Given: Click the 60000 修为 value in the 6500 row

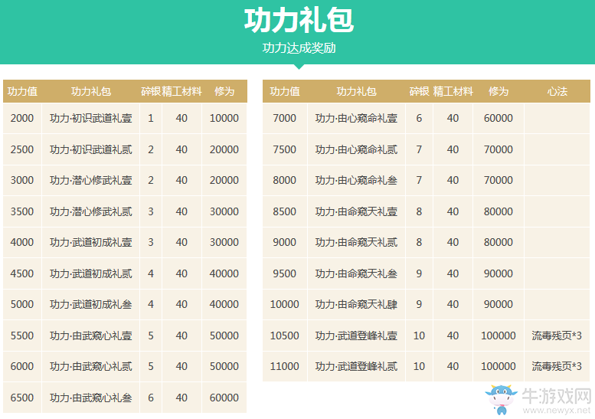Looking at the screenshot, I should click(x=224, y=398).
